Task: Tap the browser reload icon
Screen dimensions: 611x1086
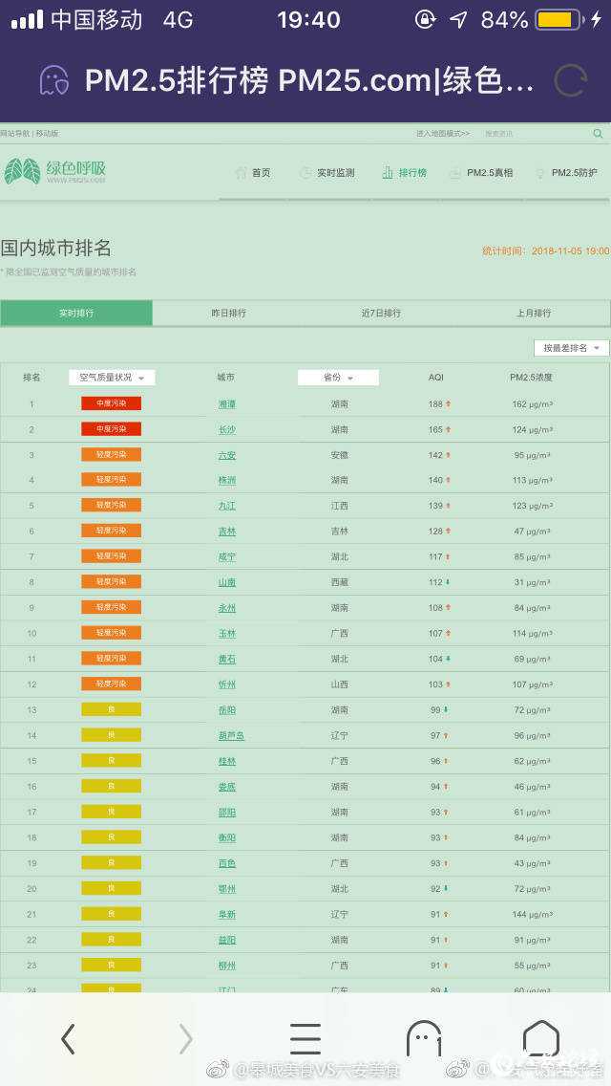Action: (570, 81)
